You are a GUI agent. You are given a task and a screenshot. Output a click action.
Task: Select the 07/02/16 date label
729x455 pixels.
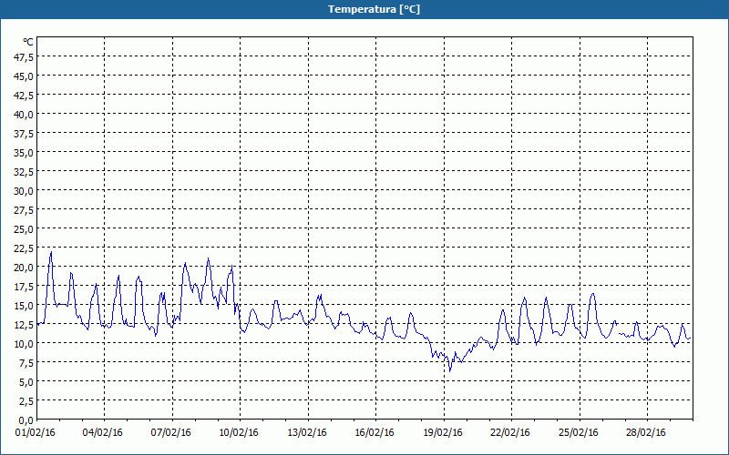click(170, 433)
